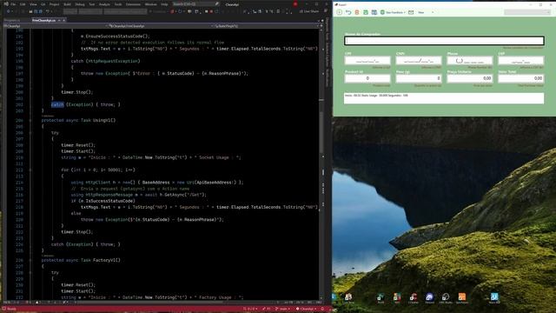Collapse the FactoryV1() method outline
This screenshot has width=556, height=313.
pos(30,260)
